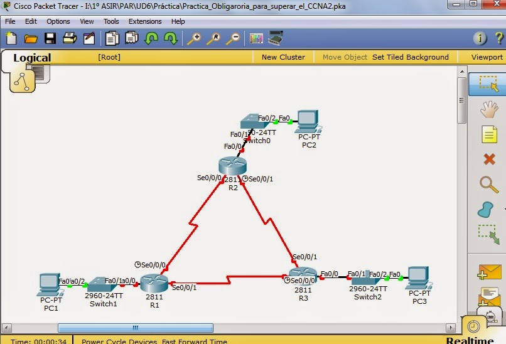Choose the Select tool in right panel

pos(488,84)
